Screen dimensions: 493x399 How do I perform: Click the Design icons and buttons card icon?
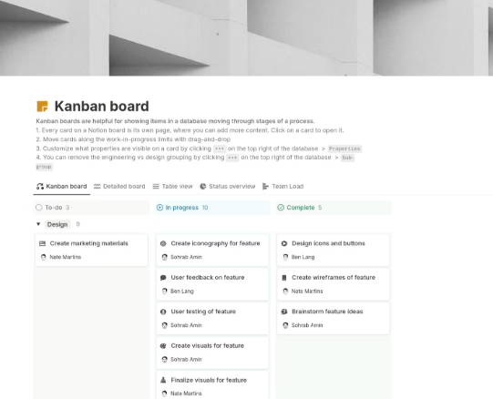[284, 243]
